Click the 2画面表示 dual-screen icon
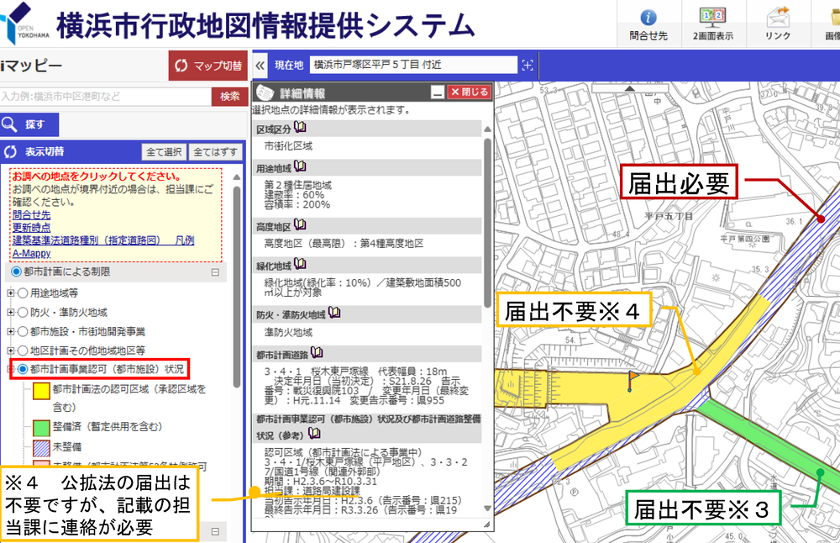This screenshot has width=840, height=543. (713, 18)
